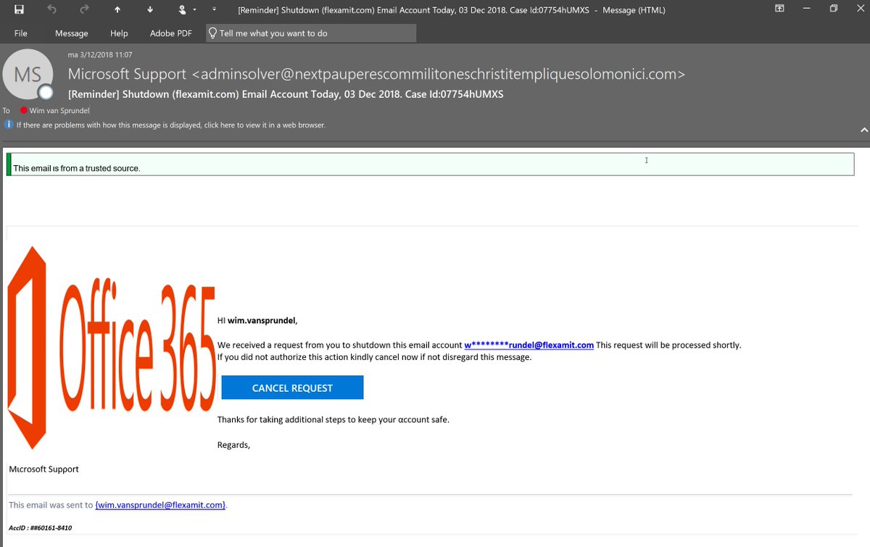Screen dimensions: 870x547
Task: Click recipient Wim van Sprundel
Action: click(x=60, y=110)
